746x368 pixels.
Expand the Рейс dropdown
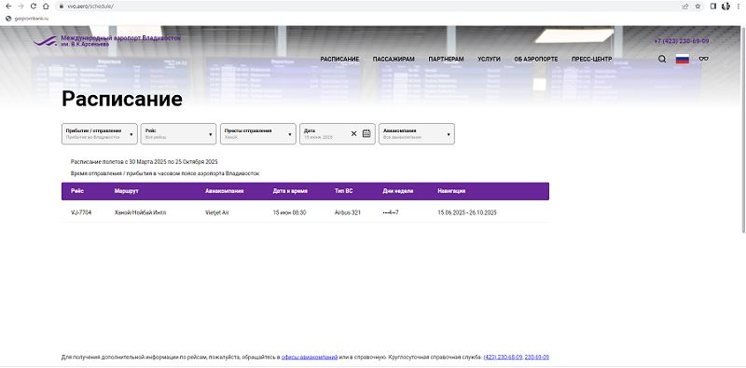pos(178,133)
